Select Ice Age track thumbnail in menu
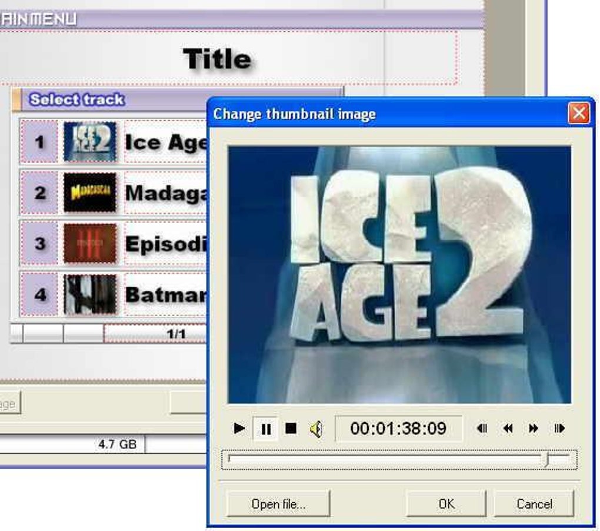 tap(90, 141)
